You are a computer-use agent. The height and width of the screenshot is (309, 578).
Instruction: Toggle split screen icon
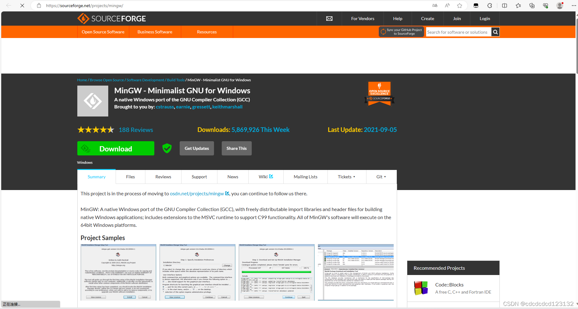(504, 6)
